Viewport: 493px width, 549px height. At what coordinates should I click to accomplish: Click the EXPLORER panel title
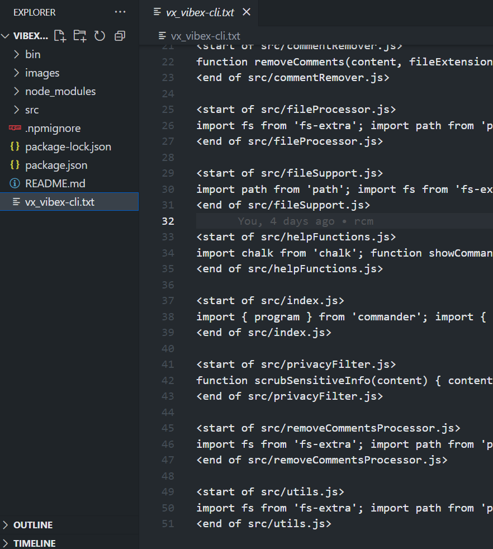34,12
